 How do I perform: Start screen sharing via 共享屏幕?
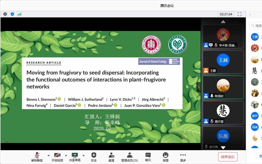click(75, 157)
